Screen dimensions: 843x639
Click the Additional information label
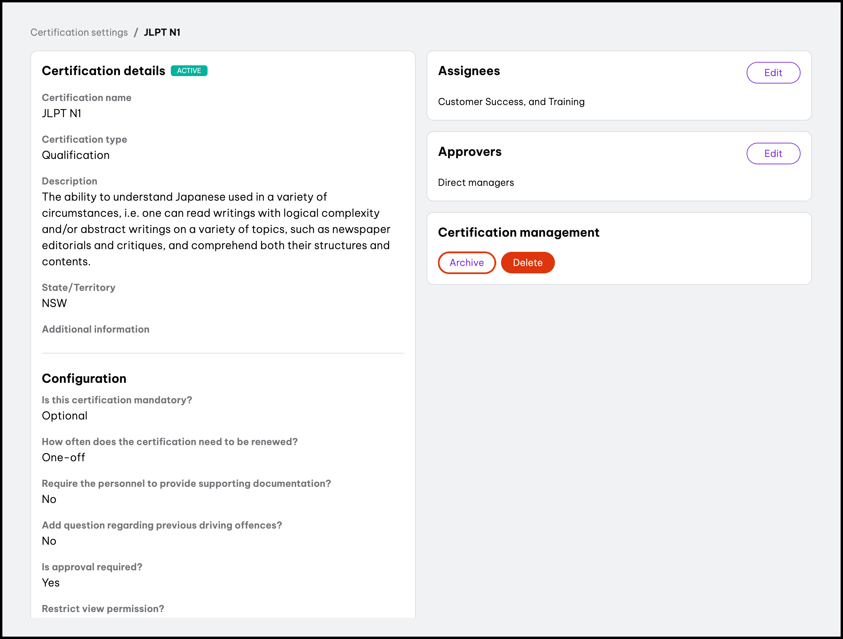click(x=96, y=329)
